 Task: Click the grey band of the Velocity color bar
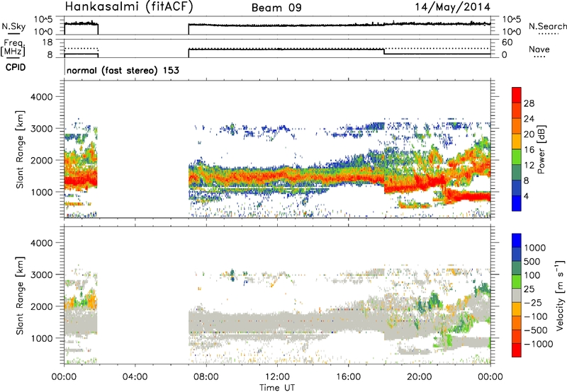point(517,295)
